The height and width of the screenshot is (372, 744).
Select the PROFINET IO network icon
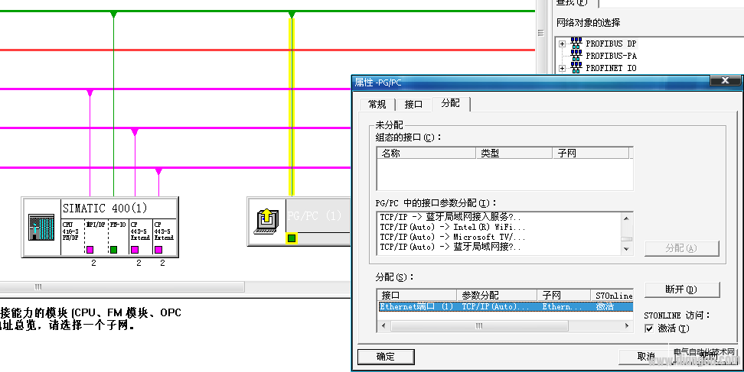pos(576,68)
